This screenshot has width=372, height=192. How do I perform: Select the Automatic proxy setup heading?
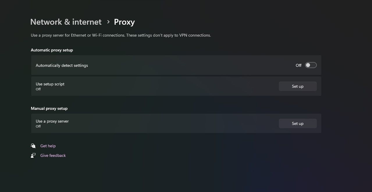52,50
